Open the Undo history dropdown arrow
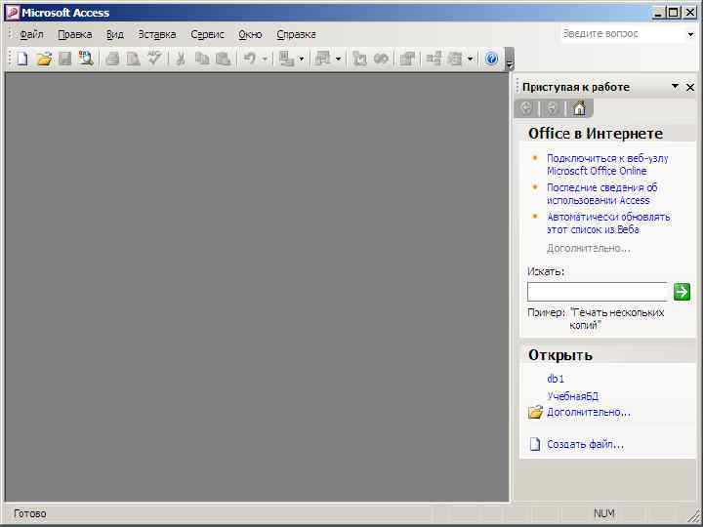Viewport: 703px width, 527px height. pyautogui.click(x=265, y=59)
